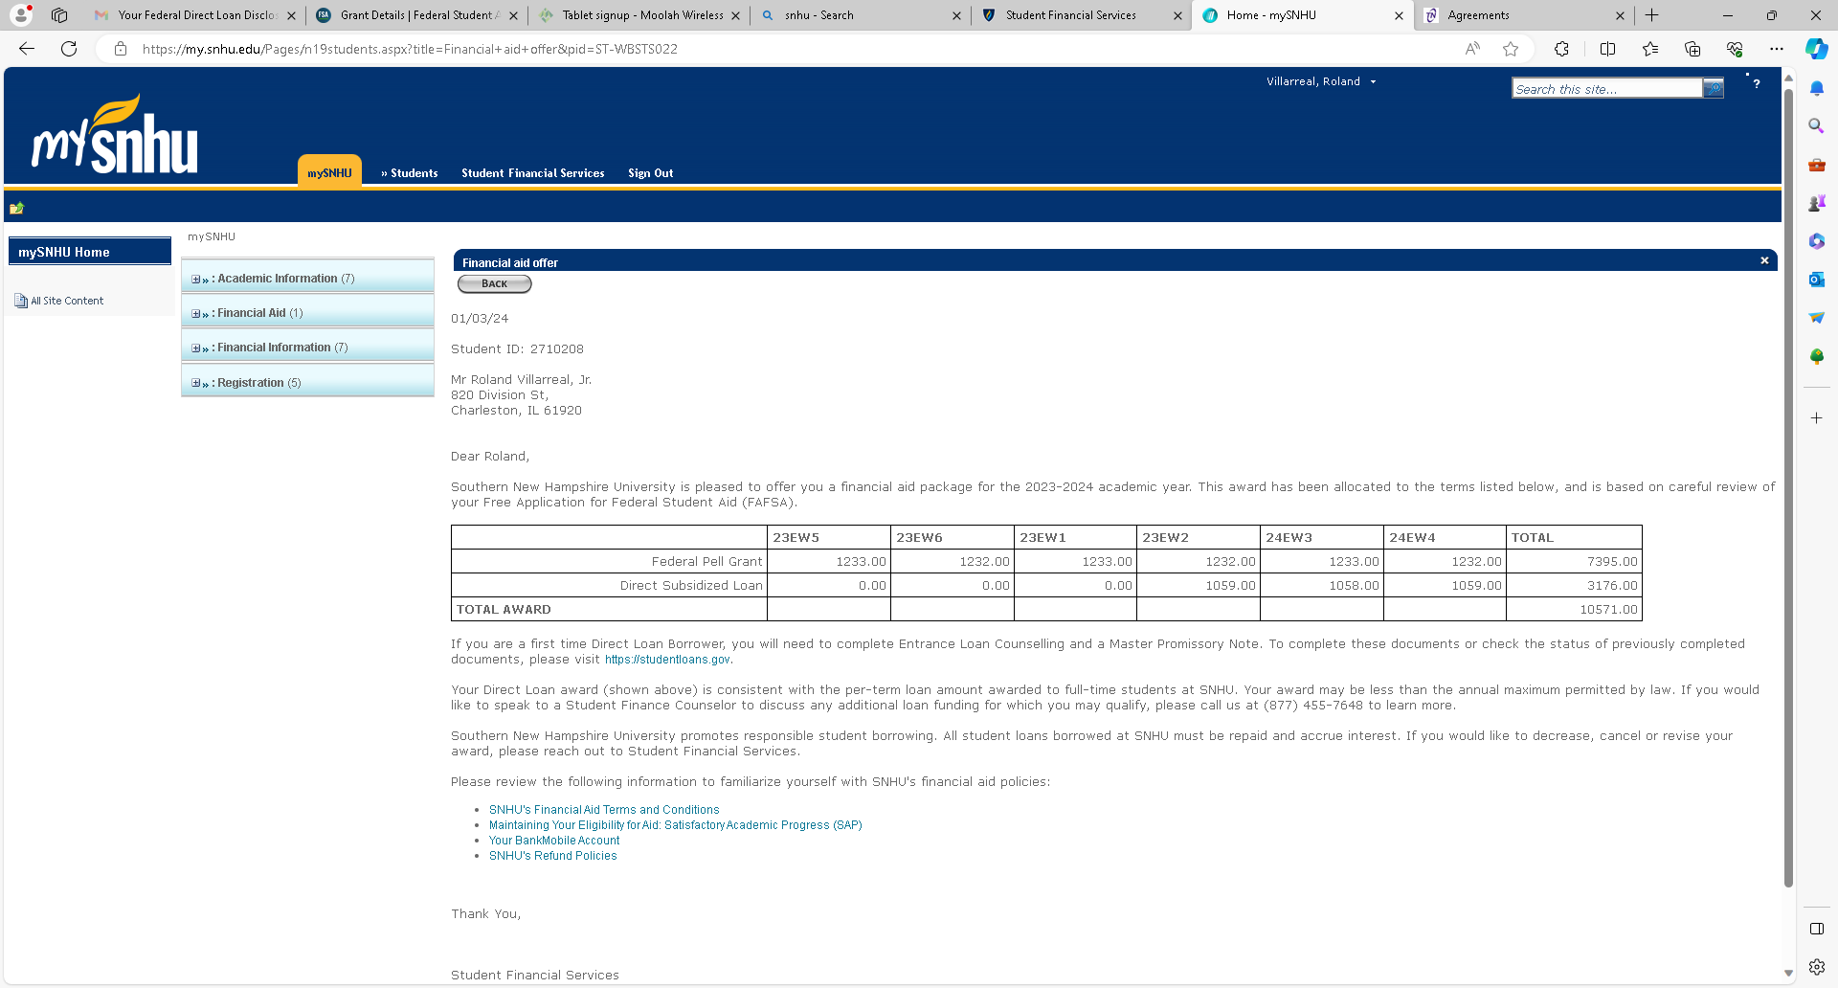Open the Villarreal, Roland user dropdown

tap(1321, 81)
